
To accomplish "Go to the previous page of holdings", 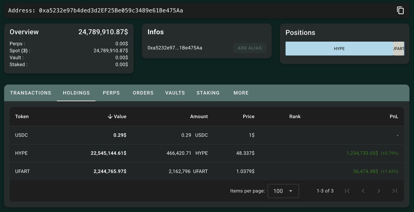I will [x=363, y=191].
